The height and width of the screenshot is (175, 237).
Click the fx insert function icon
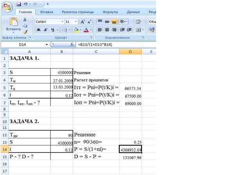72,45
